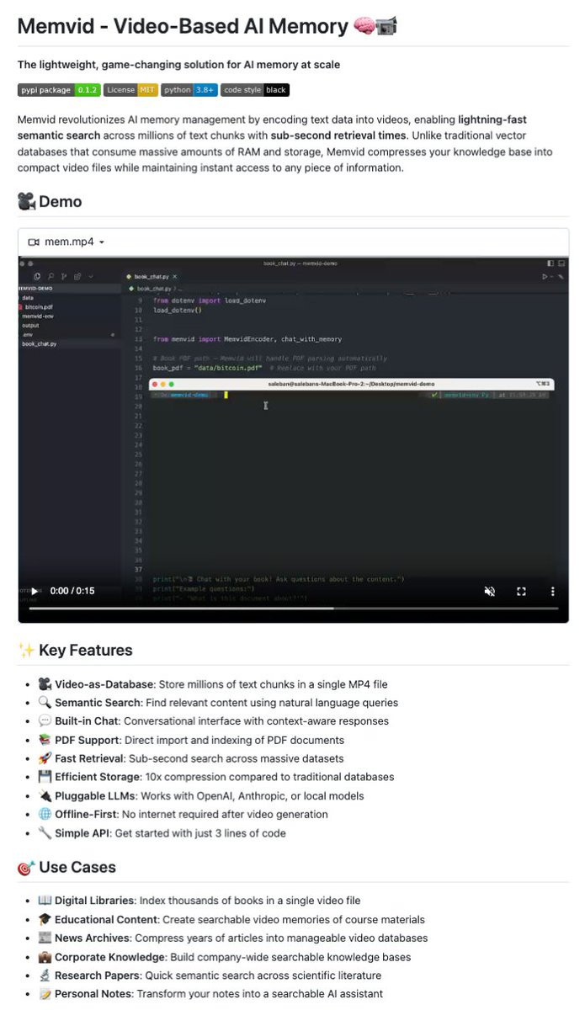Click the microscope emoji beside Research Papers
585x1010 pixels.
pyautogui.click(x=45, y=975)
